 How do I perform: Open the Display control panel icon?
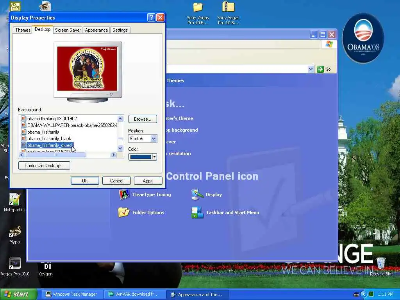197,195
